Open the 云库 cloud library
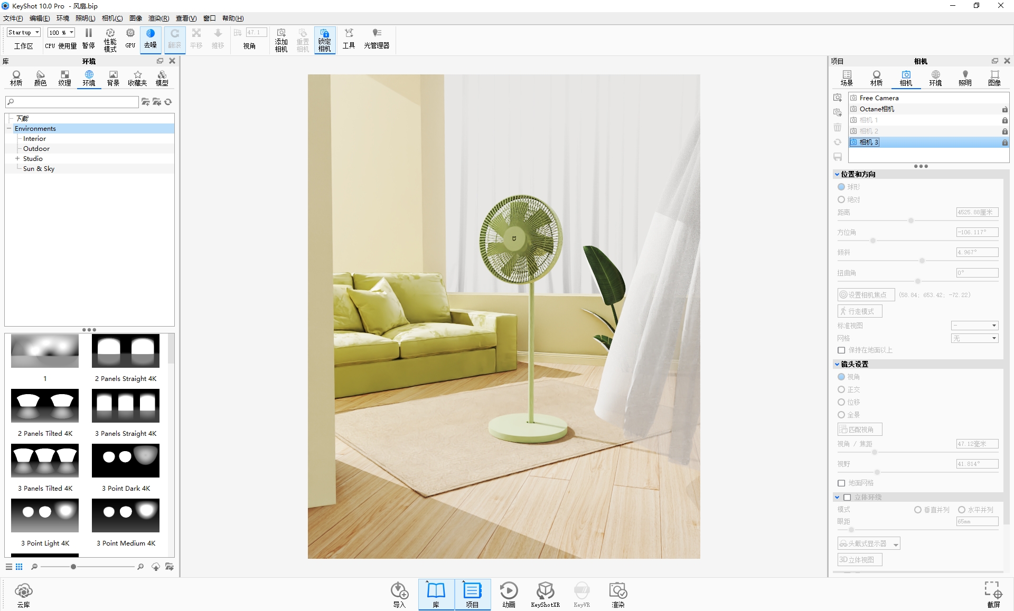 (23, 595)
